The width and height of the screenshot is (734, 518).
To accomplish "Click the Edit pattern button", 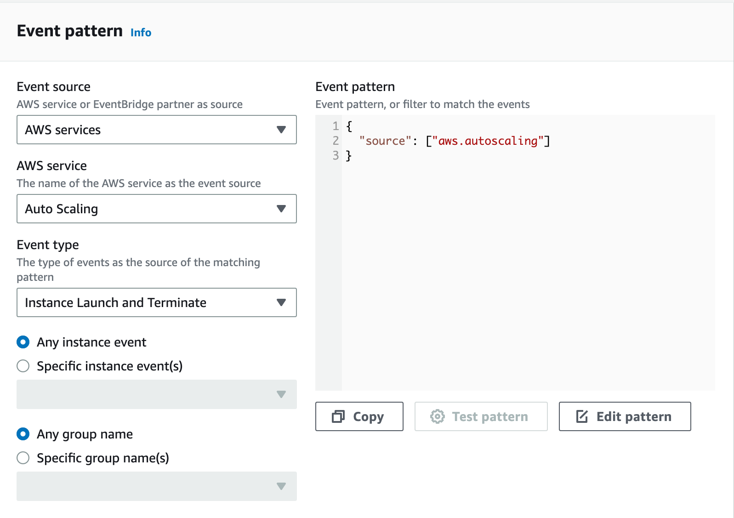I will point(625,416).
